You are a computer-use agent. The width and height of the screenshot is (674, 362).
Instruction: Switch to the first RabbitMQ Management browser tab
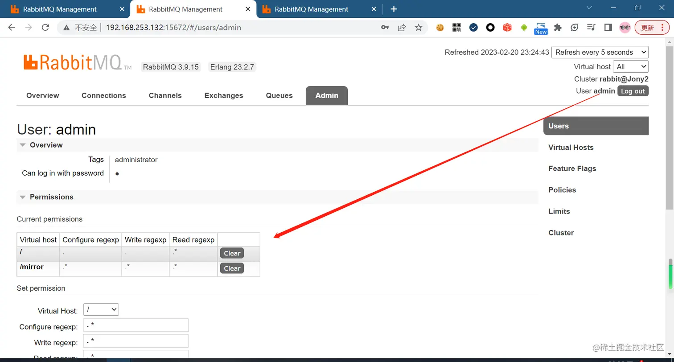60,9
